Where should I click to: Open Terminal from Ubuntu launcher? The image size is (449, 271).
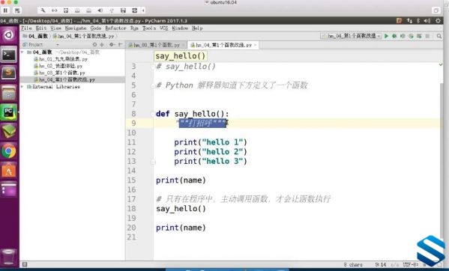pos(9,55)
